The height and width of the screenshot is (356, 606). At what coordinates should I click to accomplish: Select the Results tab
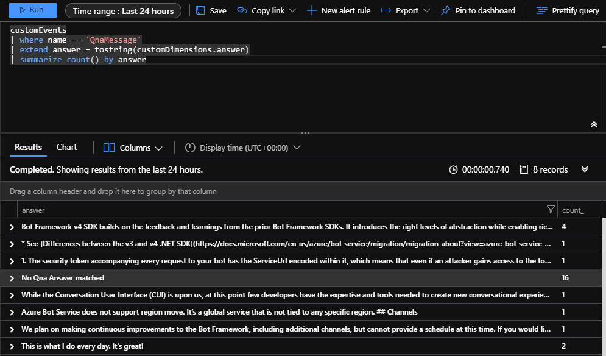28,147
